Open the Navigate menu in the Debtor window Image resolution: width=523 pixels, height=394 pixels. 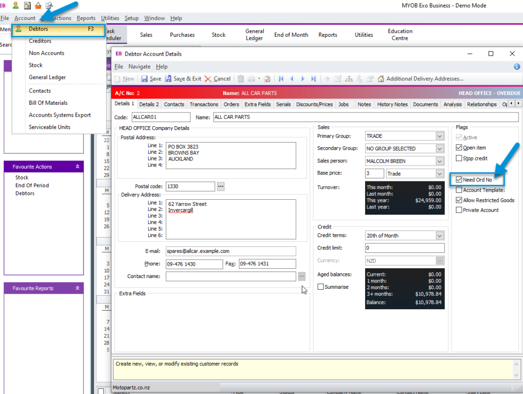click(139, 67)
